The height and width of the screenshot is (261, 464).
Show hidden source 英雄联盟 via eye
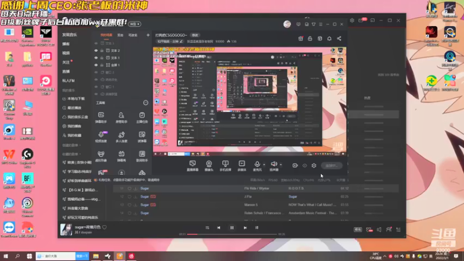click(x=96, y=94)
